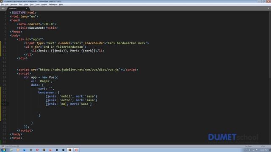The width and height of the screenshot is (271, 152).
Task: Click the 'motor' string on line 24
Action: tap(66, 100)
